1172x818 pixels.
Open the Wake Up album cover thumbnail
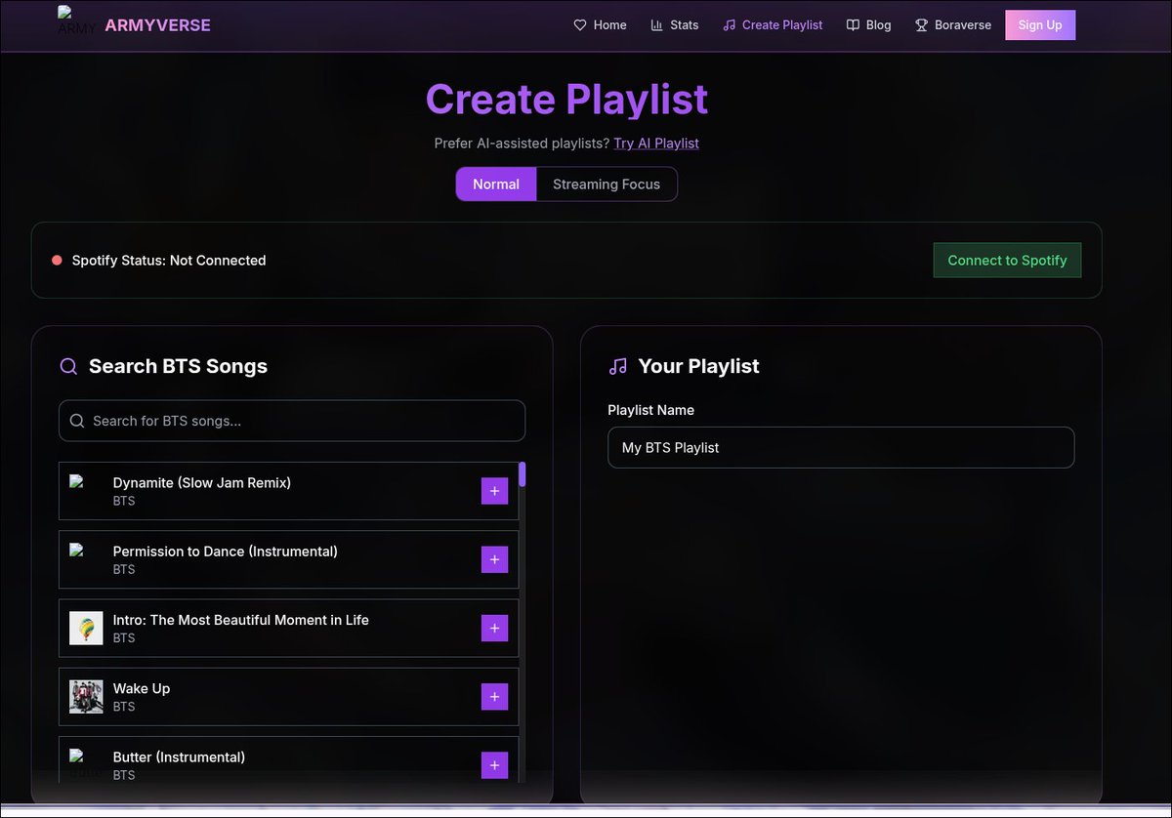(x=86, y=696)
